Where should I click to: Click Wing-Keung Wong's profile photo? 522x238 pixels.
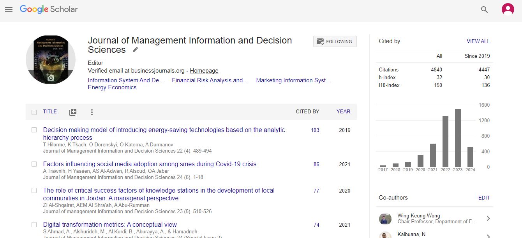(385, 219)
